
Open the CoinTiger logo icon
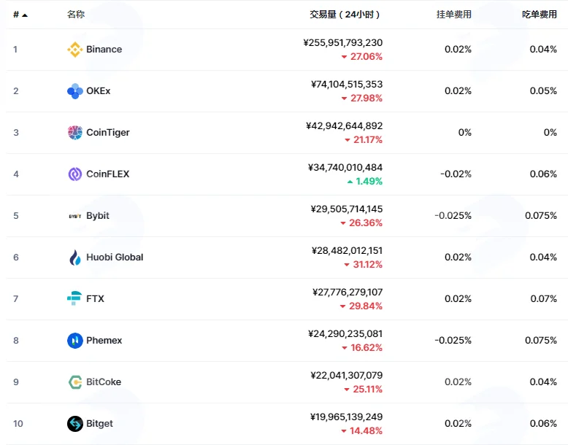75,133
